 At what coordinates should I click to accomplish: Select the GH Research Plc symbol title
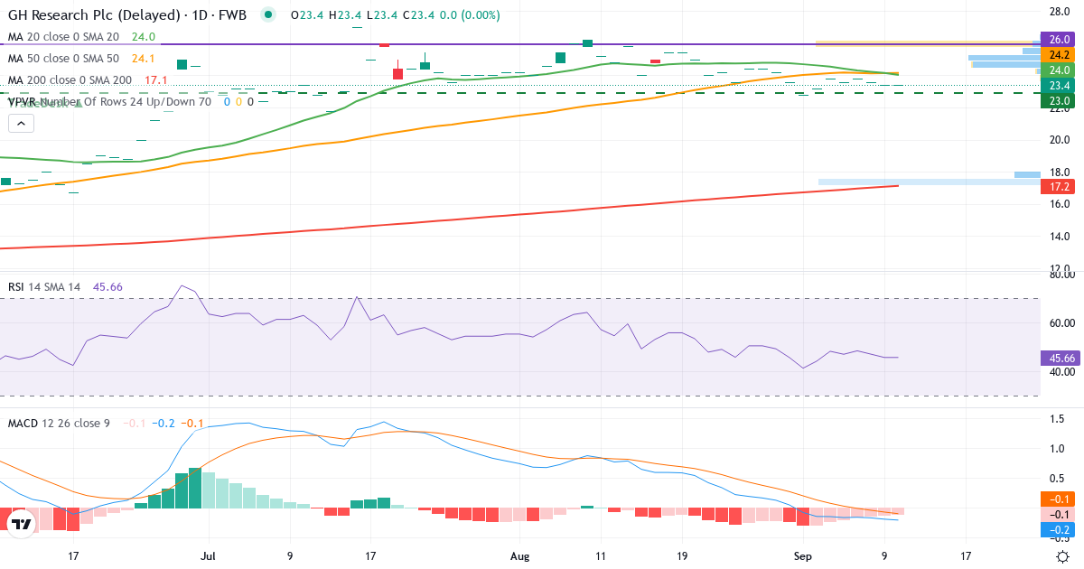pos(128,15)
